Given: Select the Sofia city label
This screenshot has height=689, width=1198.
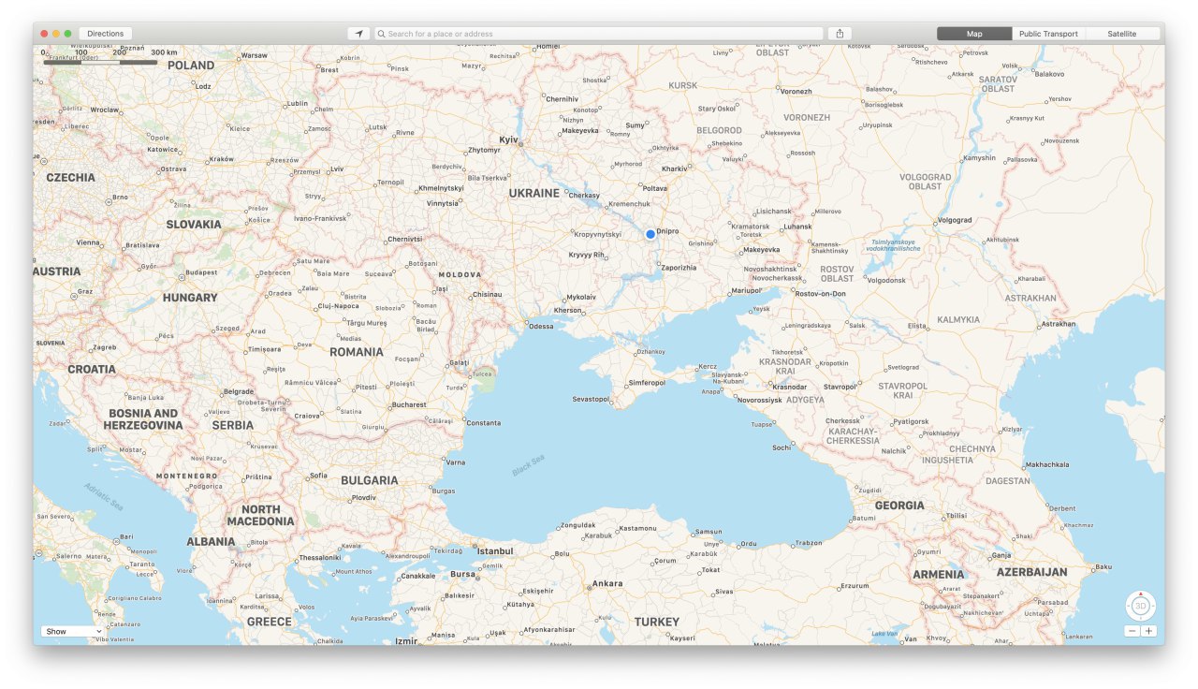Looking at the screenshot, I should (319, 476).
